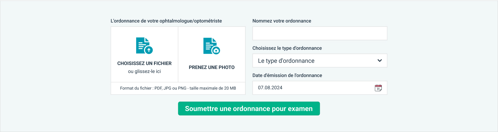The height and width of the screenshot is (132, 498).
Task: Click the camera badge on photo icon
Action: [x=216, y=50]
